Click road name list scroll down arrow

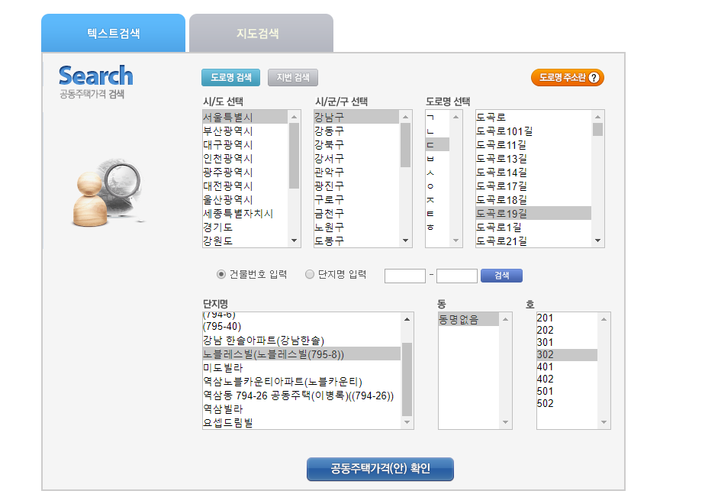pos(597,241)
